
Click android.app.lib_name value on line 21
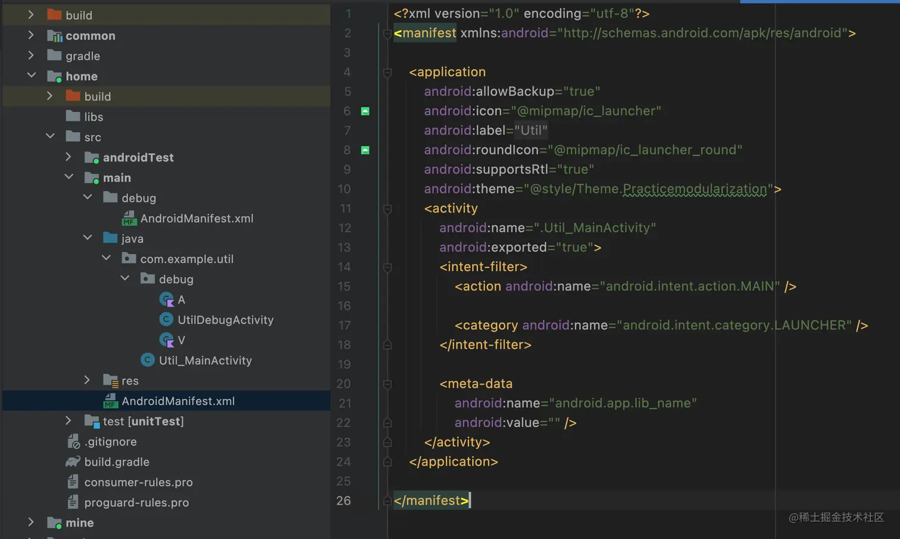623,403
